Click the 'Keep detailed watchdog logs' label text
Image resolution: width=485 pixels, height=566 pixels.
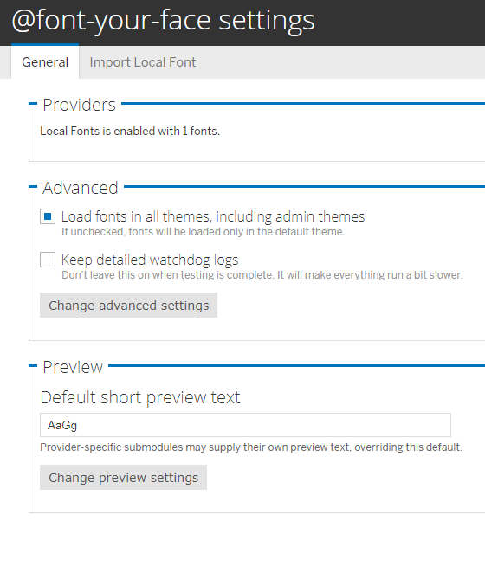(x=150, y=260)
